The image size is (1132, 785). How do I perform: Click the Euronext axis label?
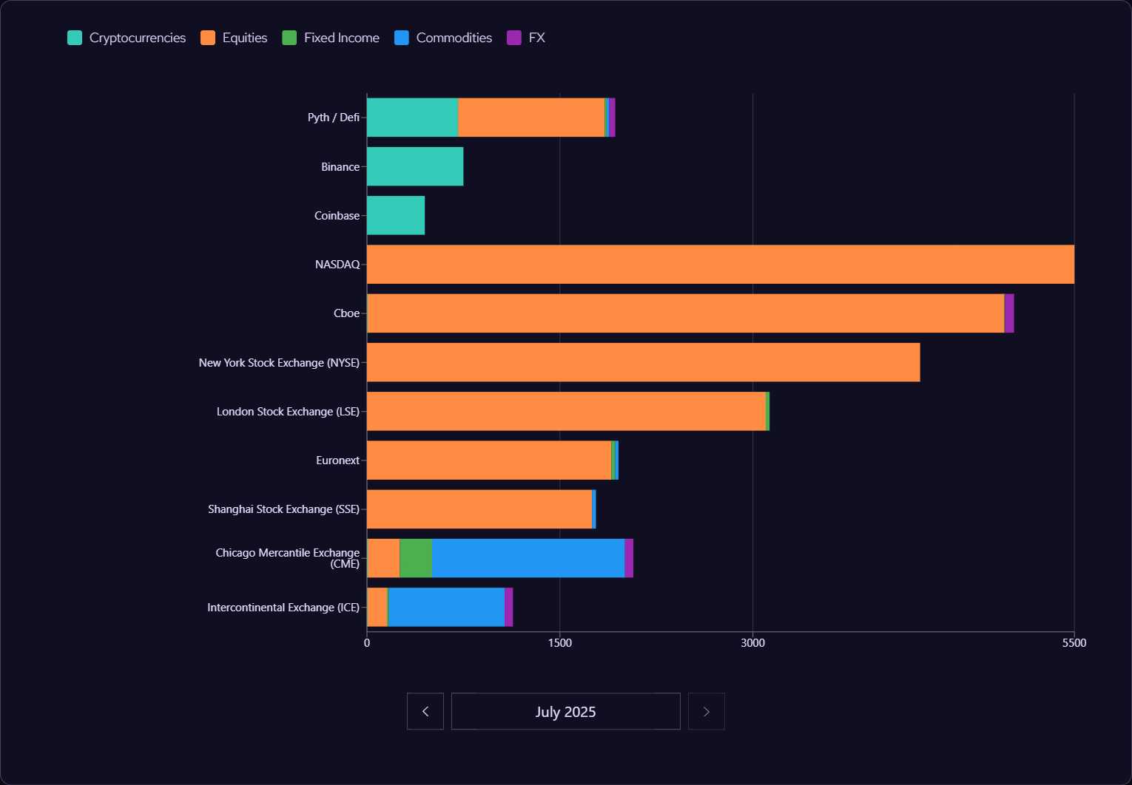tap(338, 461)
